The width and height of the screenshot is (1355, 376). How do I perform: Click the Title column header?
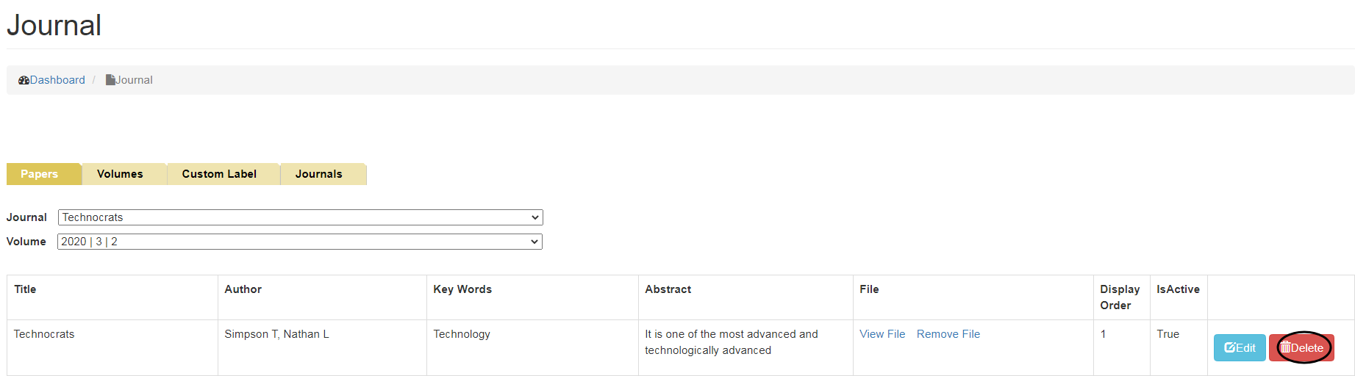25,289
